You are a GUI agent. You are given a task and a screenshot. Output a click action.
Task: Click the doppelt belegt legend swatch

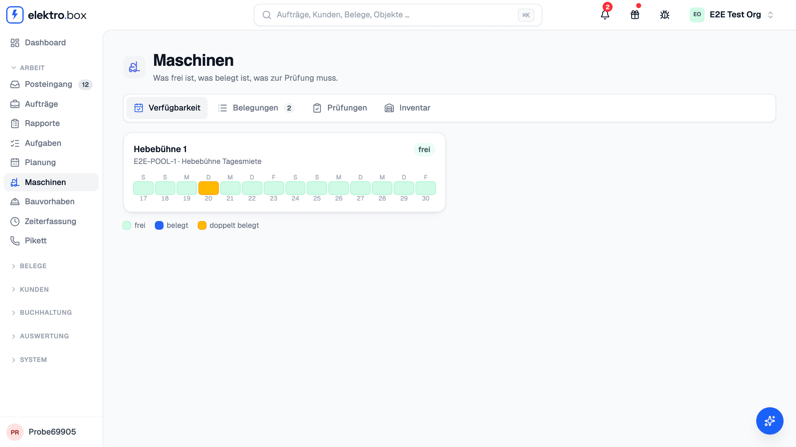point(202,225)
